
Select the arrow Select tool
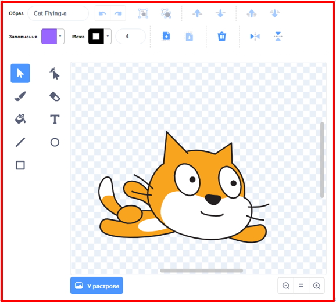tap(20, 73)
